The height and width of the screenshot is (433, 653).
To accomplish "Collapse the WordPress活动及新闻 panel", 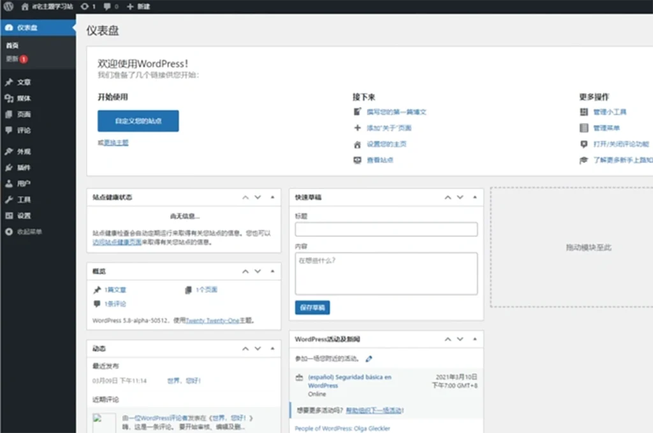I will click(x=474, y=339).
